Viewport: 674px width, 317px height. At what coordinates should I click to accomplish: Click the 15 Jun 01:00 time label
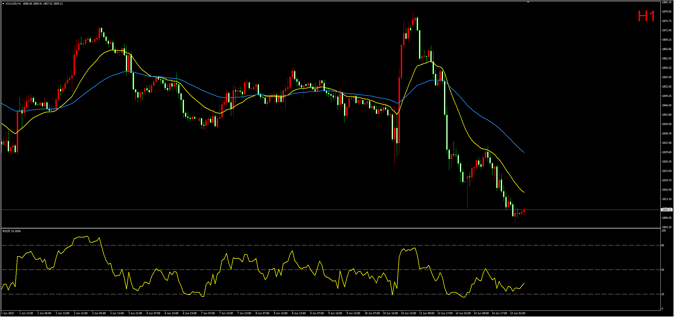518,313
